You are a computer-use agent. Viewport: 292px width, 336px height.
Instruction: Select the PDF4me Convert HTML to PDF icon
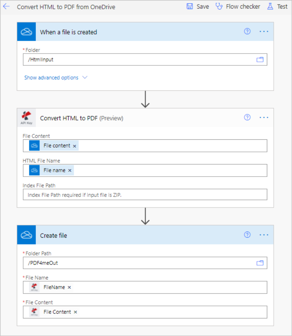26,118
